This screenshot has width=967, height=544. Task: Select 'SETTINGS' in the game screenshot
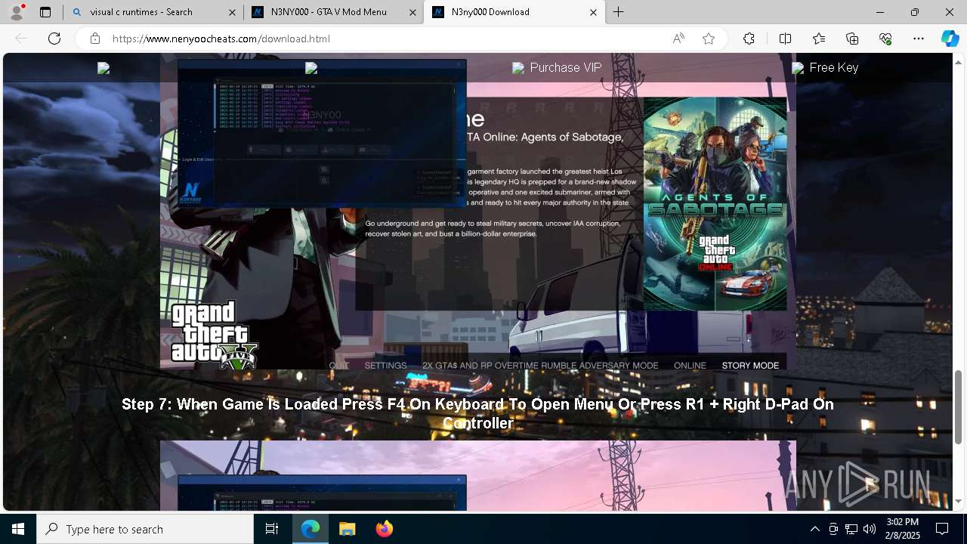tap(385, 366)
